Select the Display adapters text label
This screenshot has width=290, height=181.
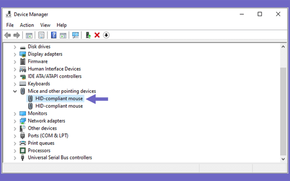pos(45,54)
